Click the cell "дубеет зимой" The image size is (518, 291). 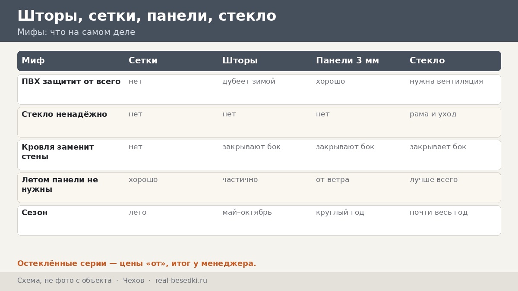point(249,81)
